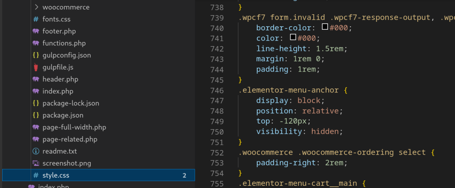Click the PHP icon beside page-related.php
This screenshot has width=455, height=188.
(36, 140)
